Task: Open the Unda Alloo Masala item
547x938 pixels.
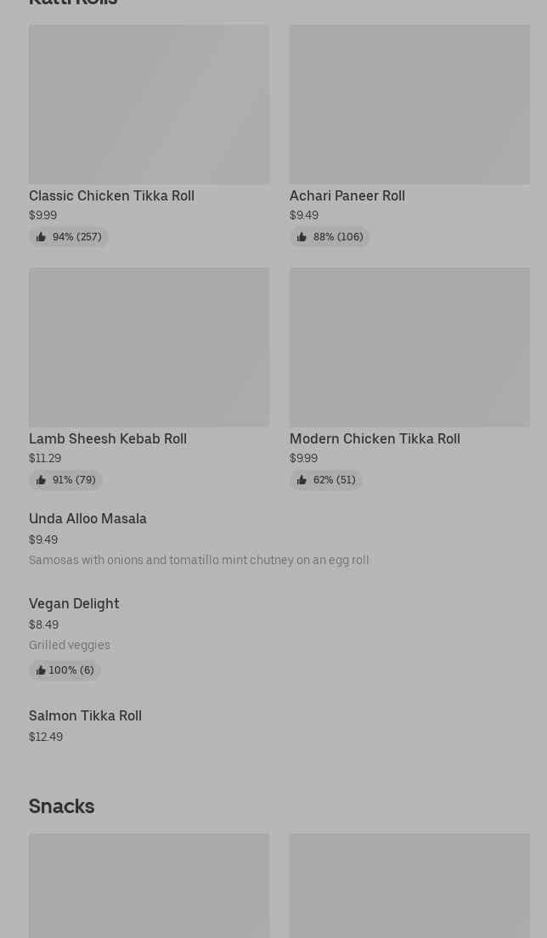Action: pos(87,518)
